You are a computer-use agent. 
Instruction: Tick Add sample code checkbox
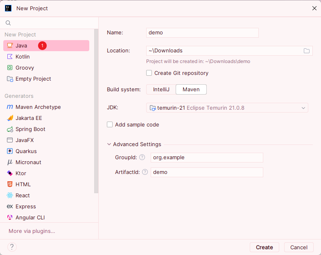click(110, 124)
